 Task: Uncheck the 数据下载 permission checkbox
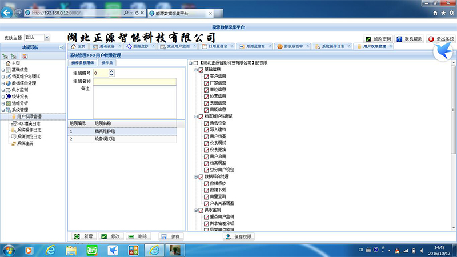(206, 190)
